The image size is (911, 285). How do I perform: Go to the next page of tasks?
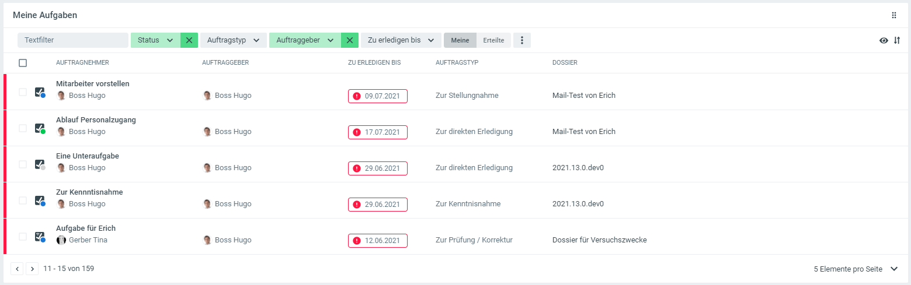[32, 269]
